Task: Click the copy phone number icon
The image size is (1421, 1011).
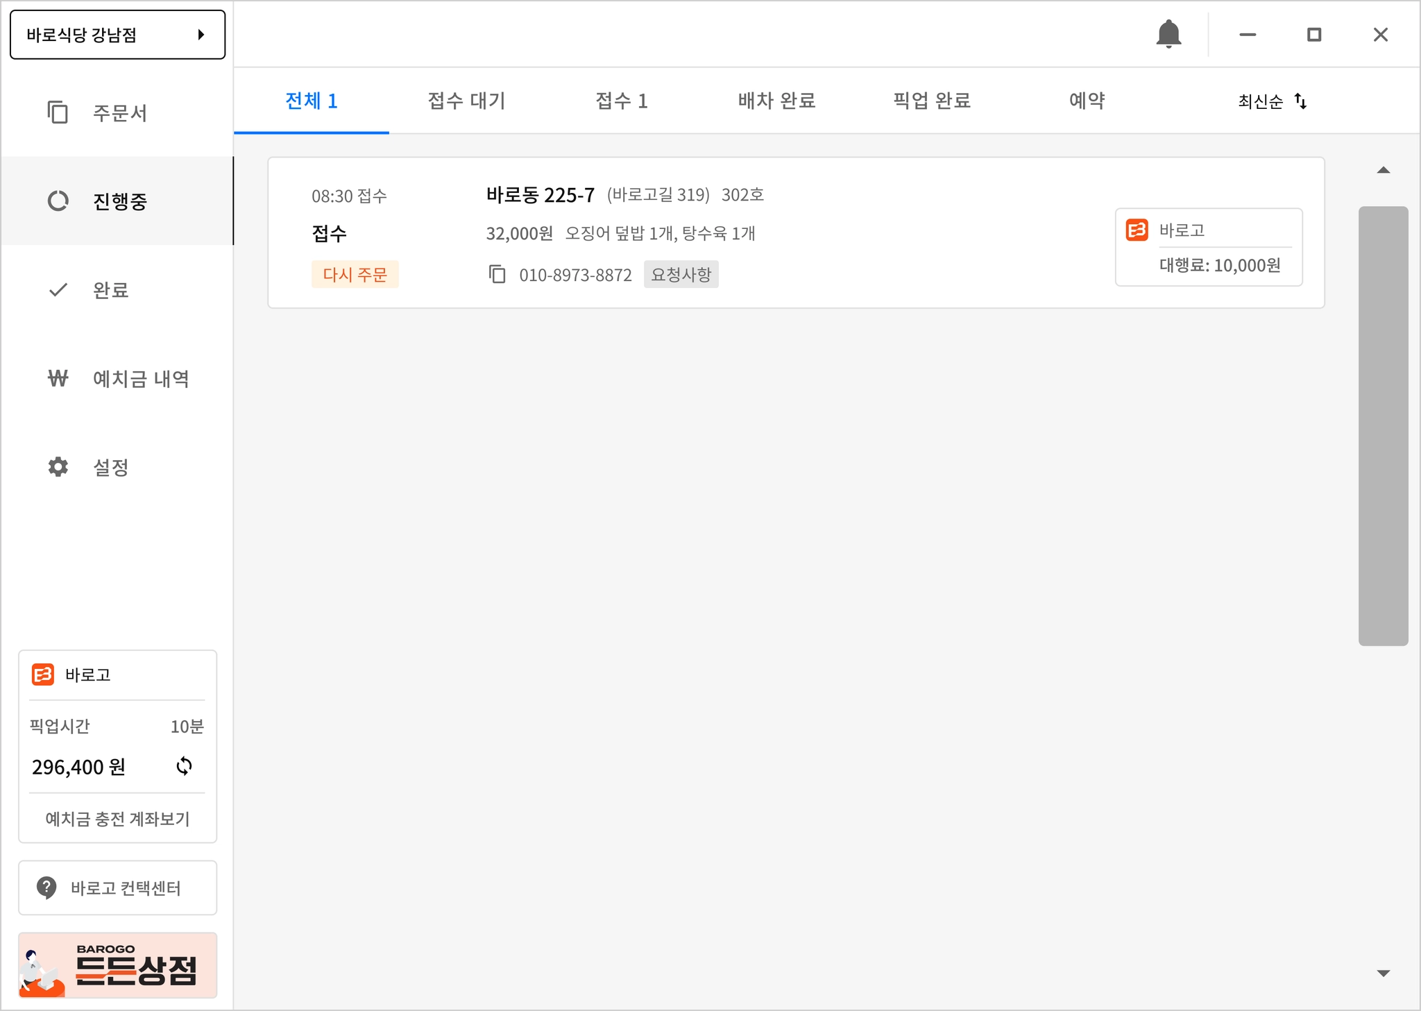Action: click(x=497, y=274)
